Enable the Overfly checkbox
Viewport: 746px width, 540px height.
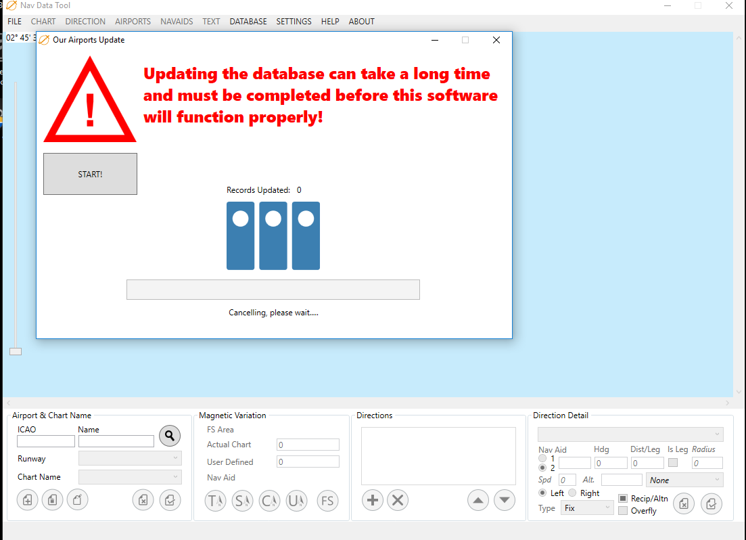pyautogui.click(x=623, y=511)
